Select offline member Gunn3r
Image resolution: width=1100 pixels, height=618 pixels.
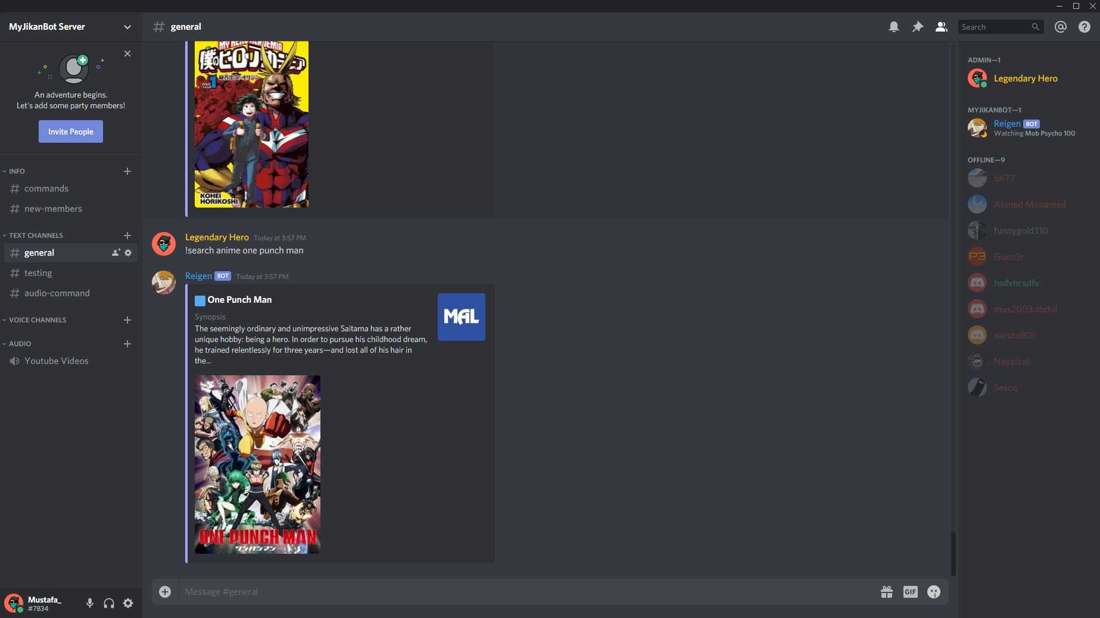(1028, 257)
